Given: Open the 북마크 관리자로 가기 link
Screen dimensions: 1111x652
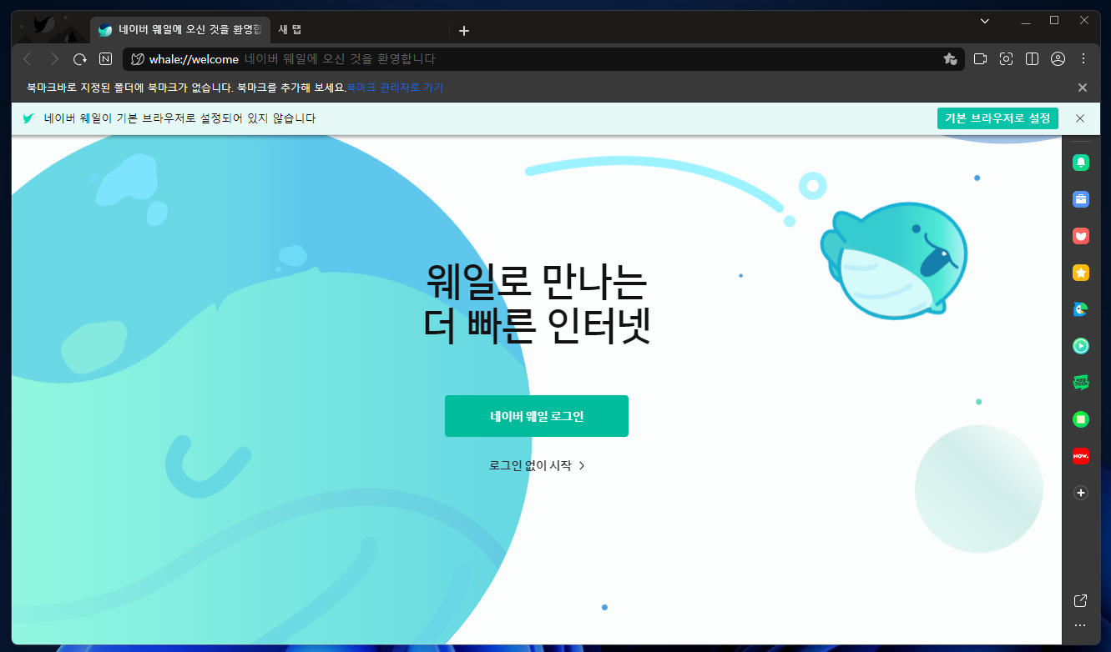Looking at the screenshot, I should point(395,87).
